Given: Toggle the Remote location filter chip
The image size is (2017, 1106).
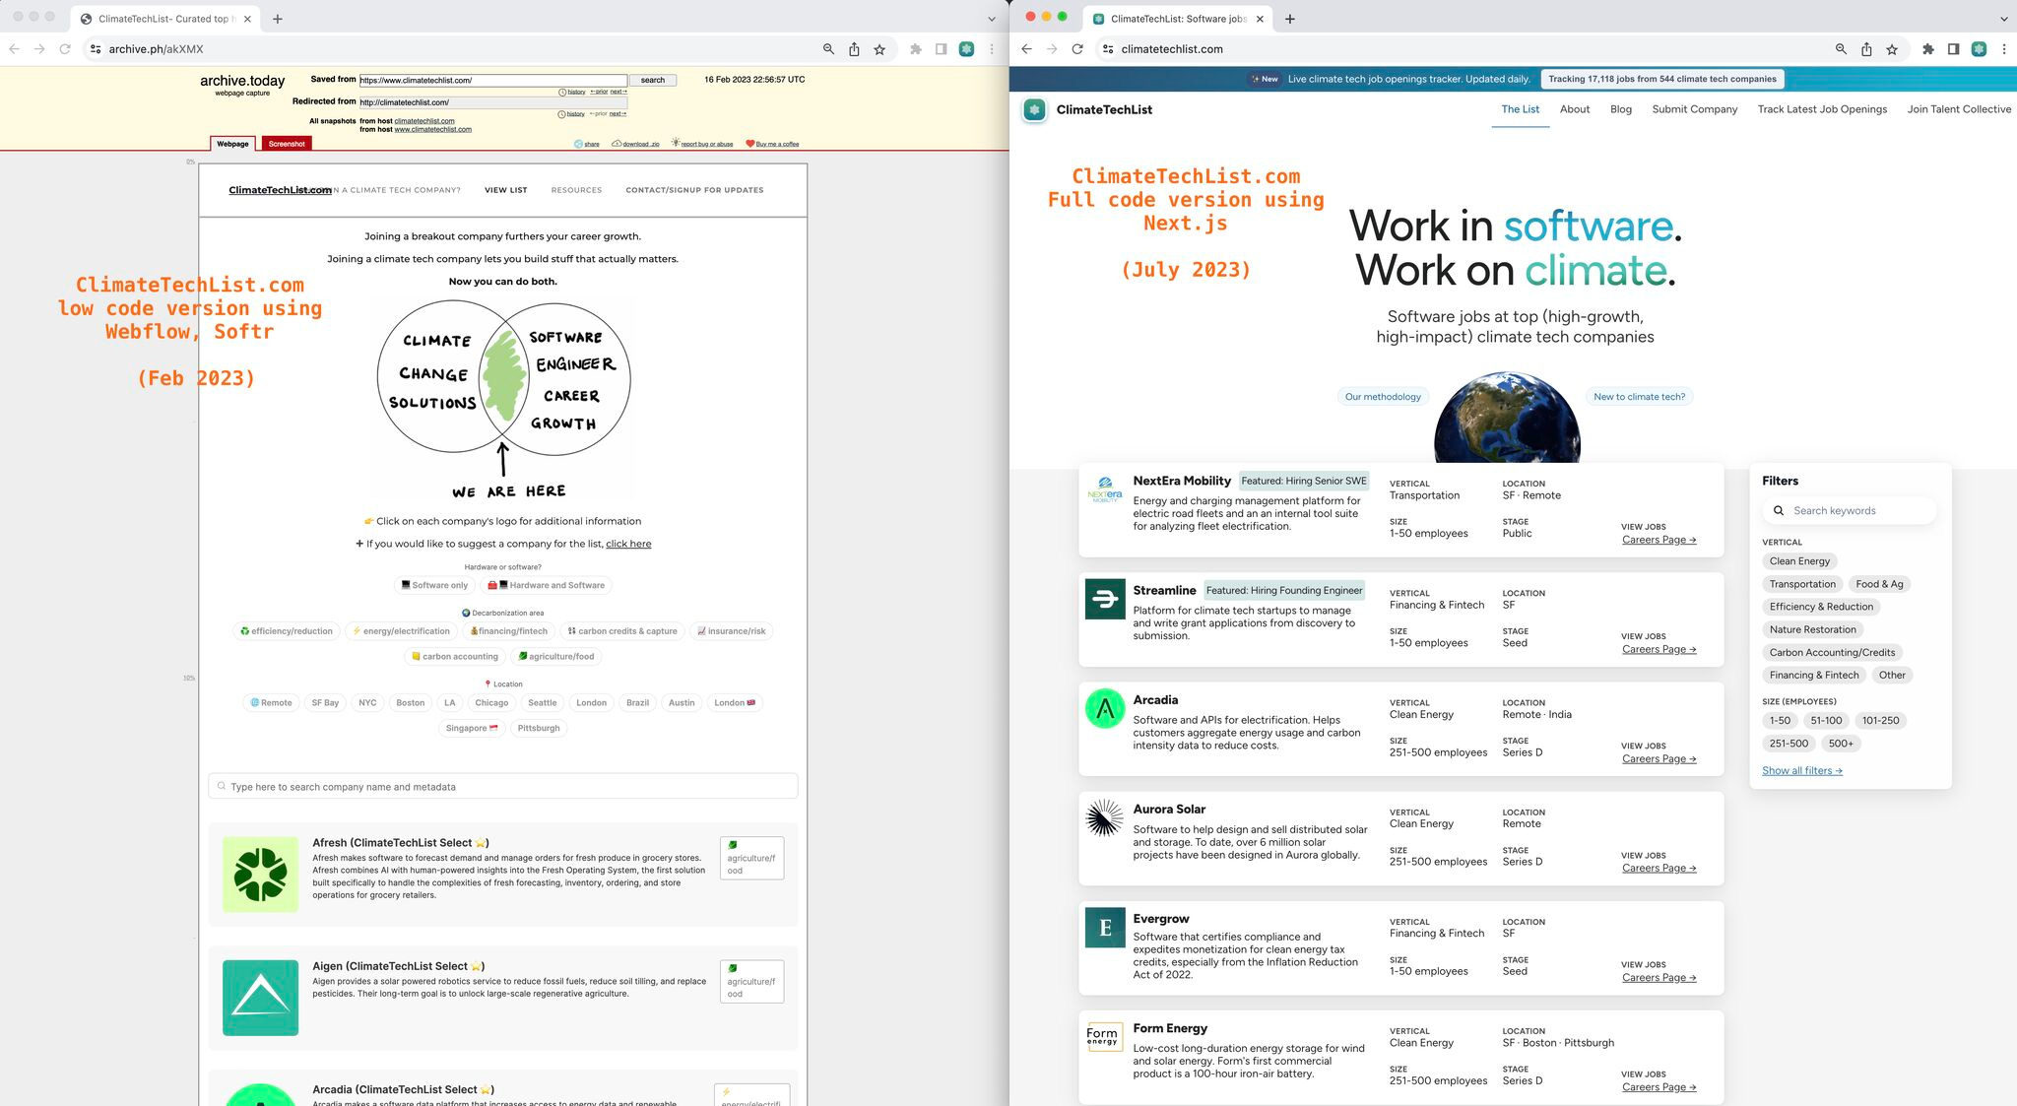Looking at the screenshot, I should [x=271, y=703].
